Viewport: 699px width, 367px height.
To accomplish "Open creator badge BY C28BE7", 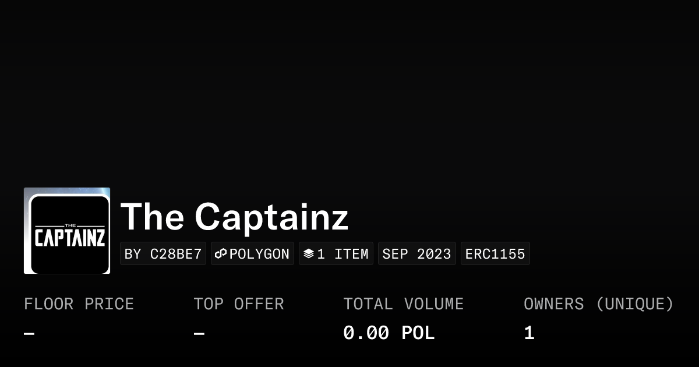I will pos(163,254).
